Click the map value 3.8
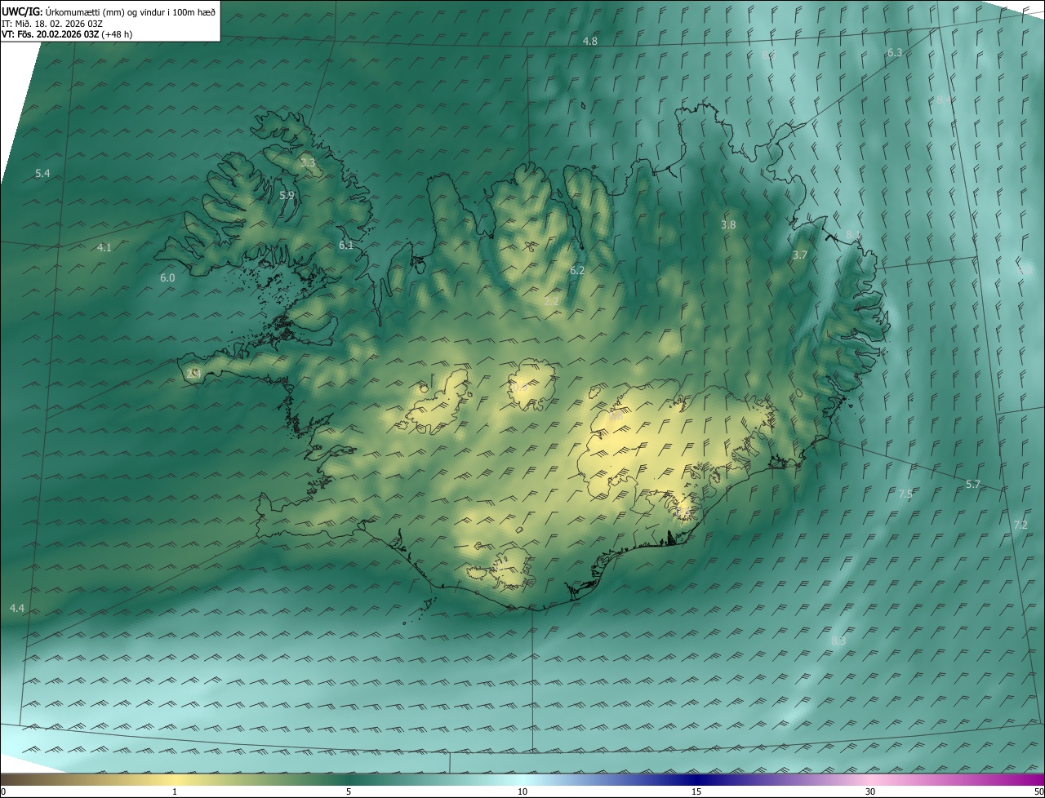The image size is (1045, 798). [x=728, y=224]
